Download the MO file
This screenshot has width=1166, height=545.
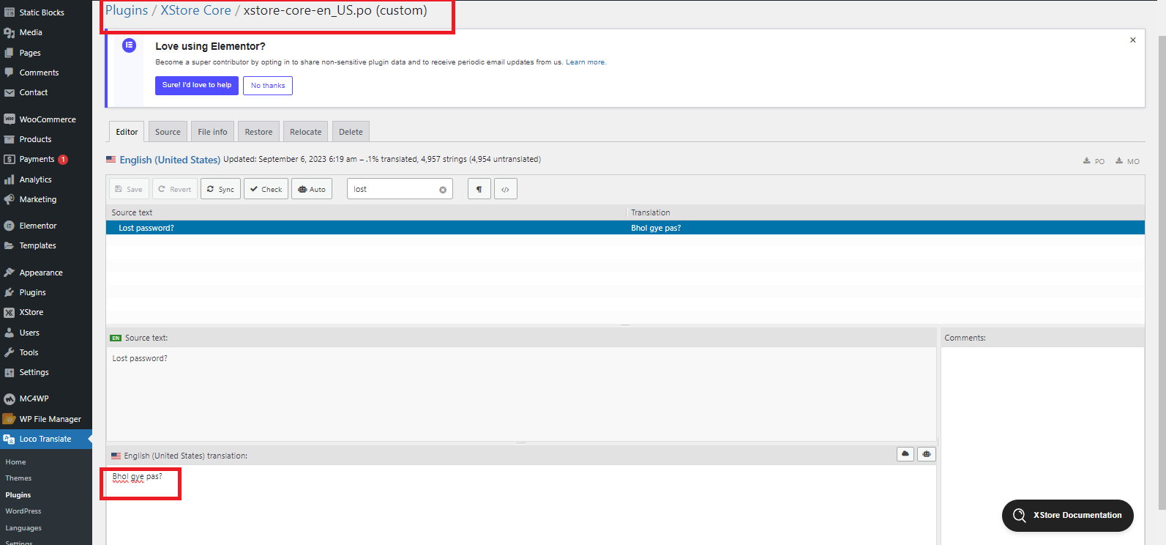click(x=1127, y=161)
